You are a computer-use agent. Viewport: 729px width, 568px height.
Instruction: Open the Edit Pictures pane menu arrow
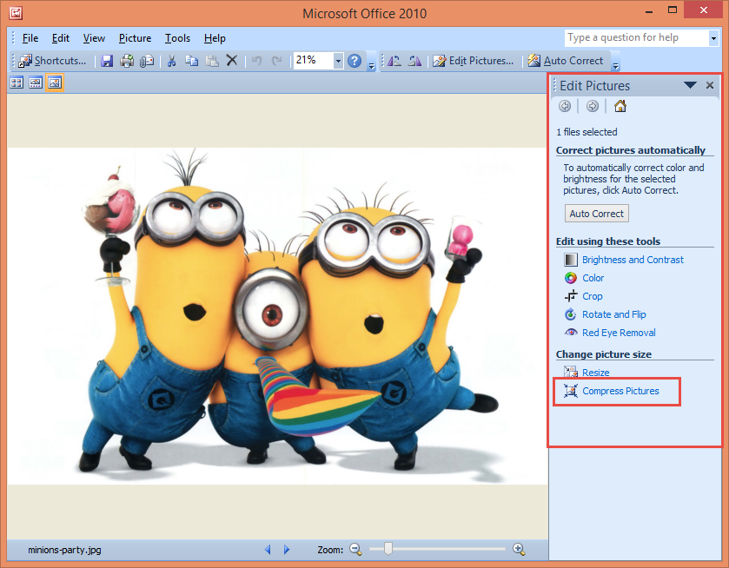(690, 85)
